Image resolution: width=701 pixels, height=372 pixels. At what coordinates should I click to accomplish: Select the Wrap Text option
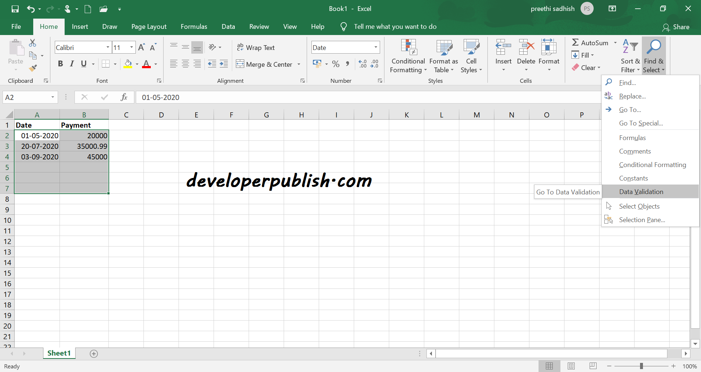256,47
